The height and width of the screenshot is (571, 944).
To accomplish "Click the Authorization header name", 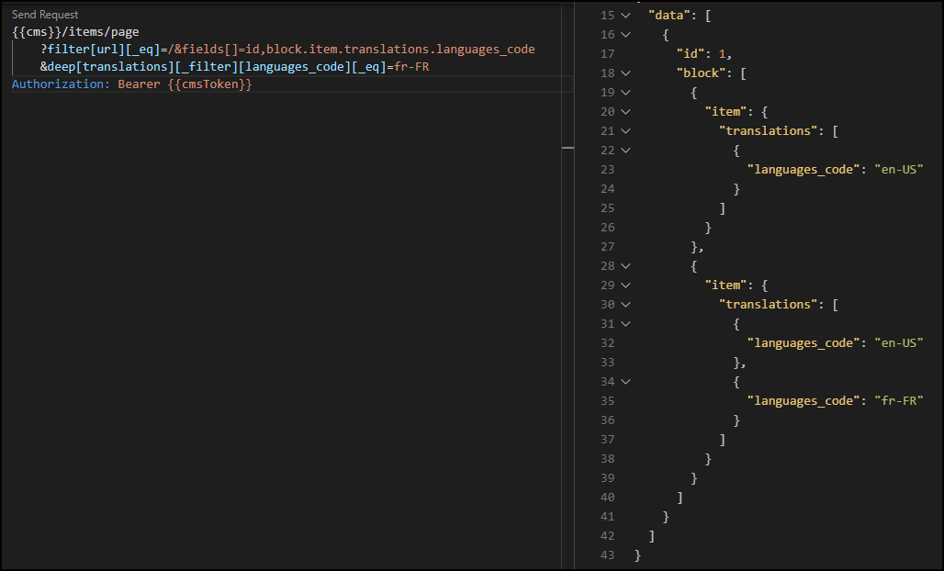I will coord(58,84).
